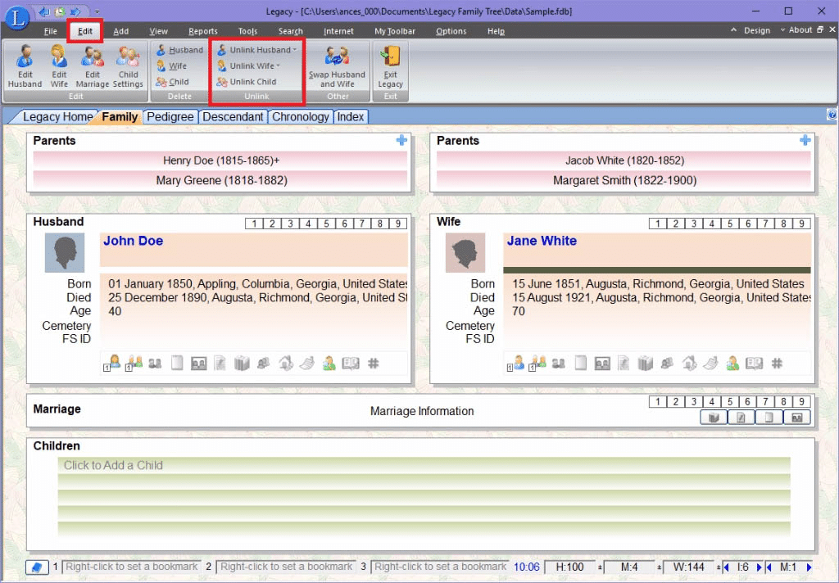839x583 pixels.
Task: Click plus to add Jane White's parents
Action: (x=805, y=140)
